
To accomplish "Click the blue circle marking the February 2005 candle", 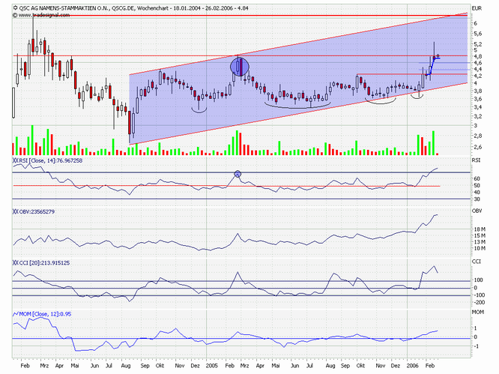I will (x=239, y=67).
